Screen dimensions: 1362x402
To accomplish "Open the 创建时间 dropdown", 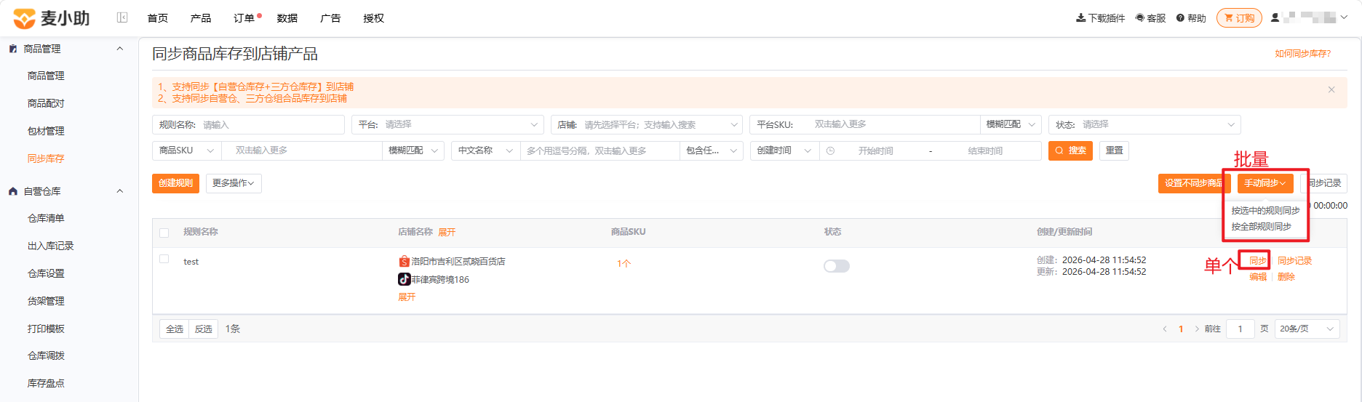I will click(784, 150).
